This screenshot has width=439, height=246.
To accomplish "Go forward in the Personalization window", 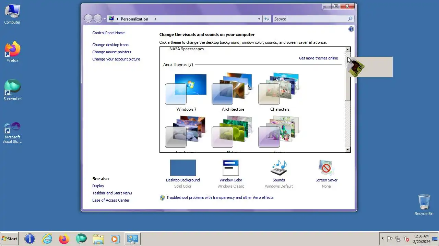I will coord(97,18).
